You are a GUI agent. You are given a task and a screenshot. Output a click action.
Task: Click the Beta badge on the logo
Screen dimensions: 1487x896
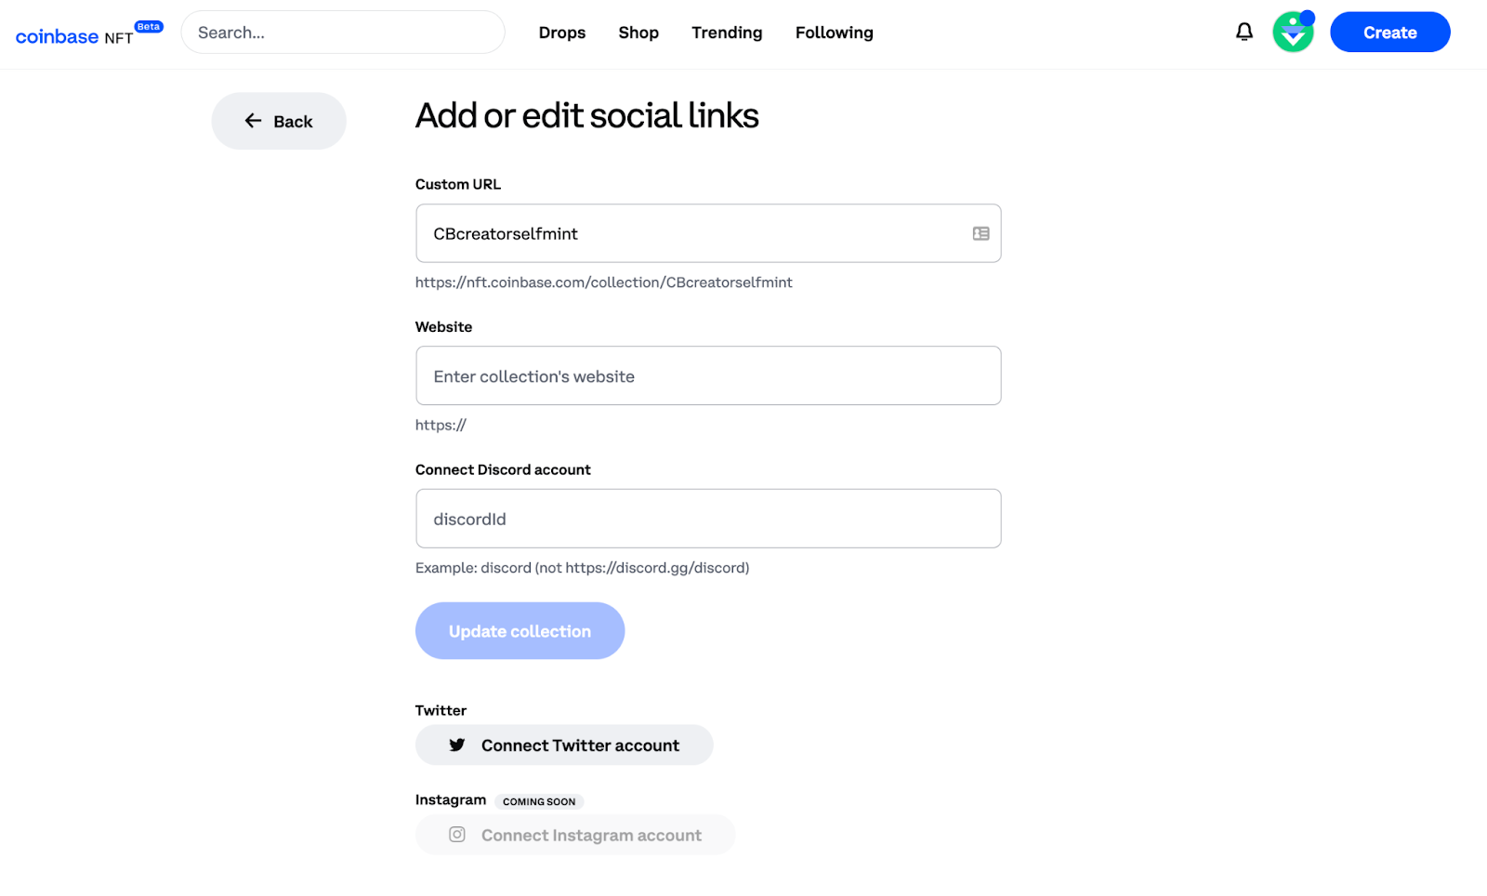149,26
